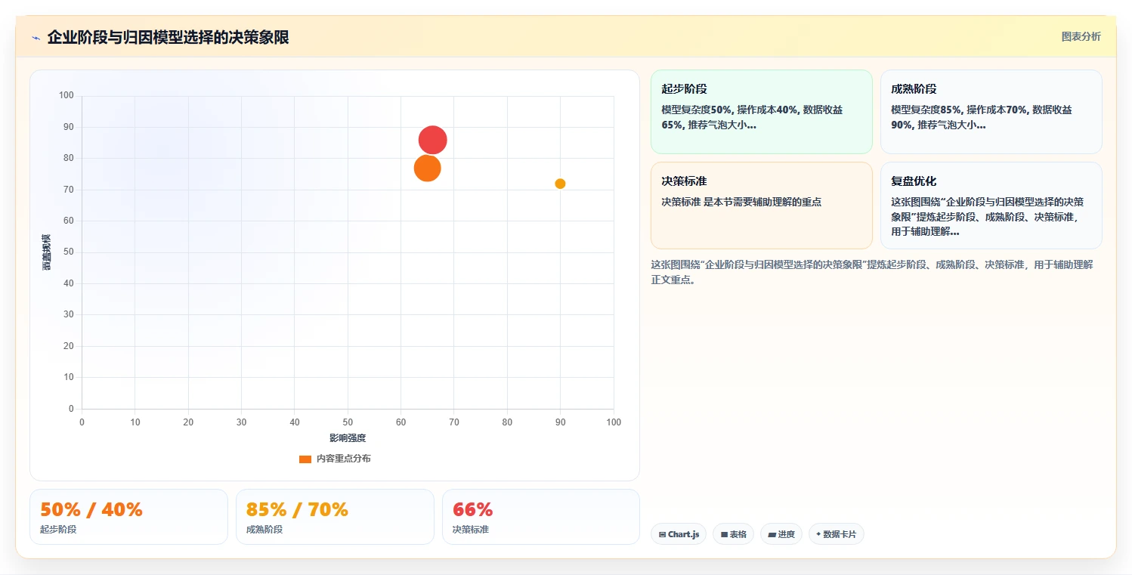Click the 66% stat value

[472, 510]
